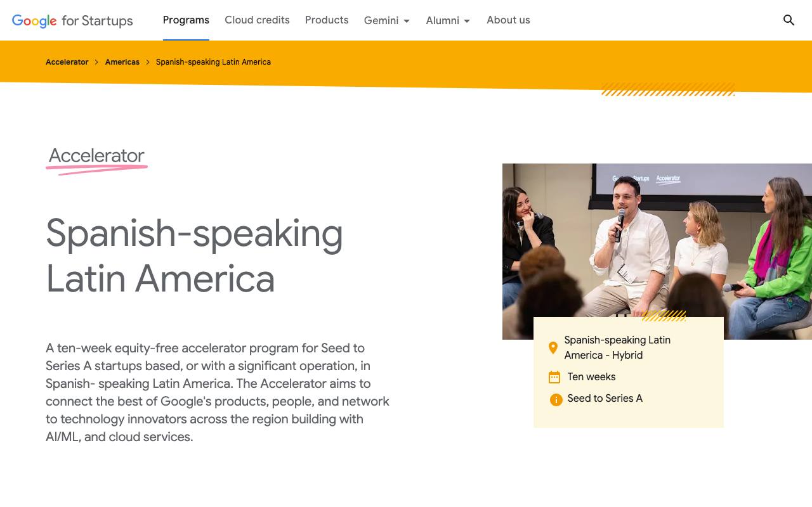Click the calendar icon beside Ten weeks

554,377
